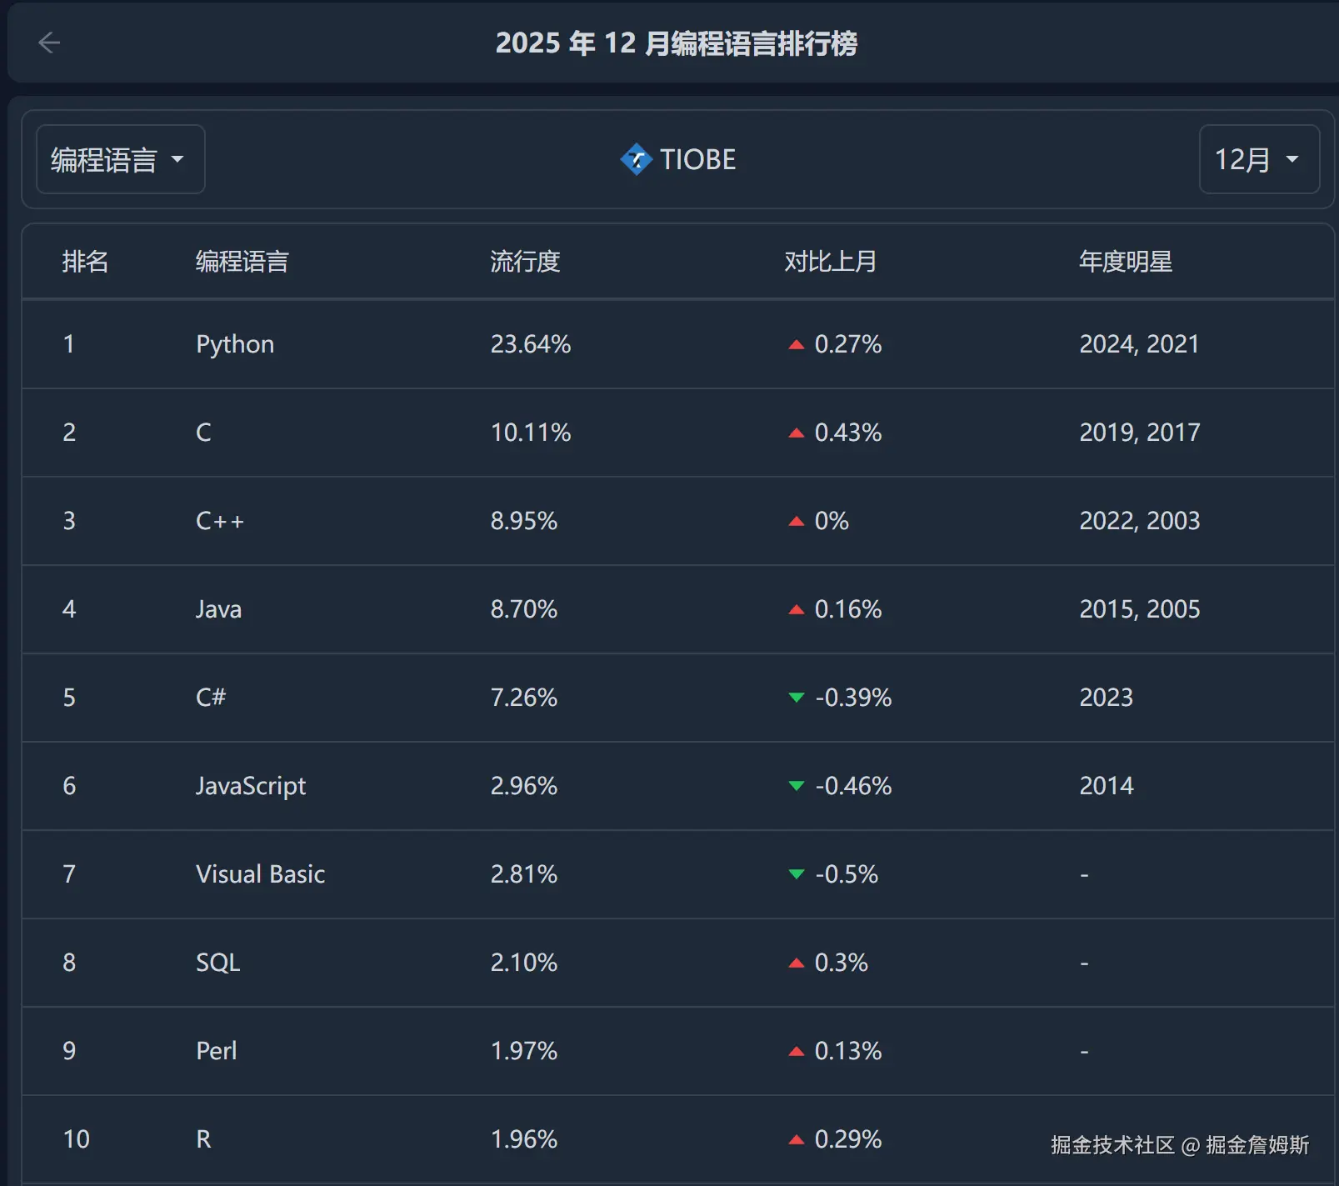Click the C++ language name
The width and height of the screenshot is (1339, 1186).
click(220, 521)
